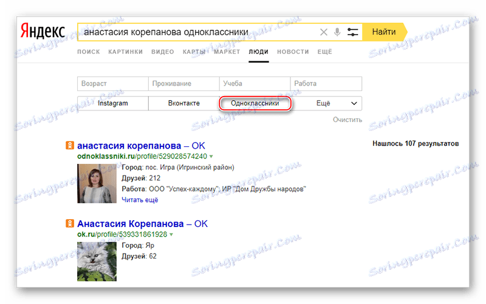Viewport: 486px width, 304px height.
Task: Switch to the Новости tab
Action: (293, 52)
